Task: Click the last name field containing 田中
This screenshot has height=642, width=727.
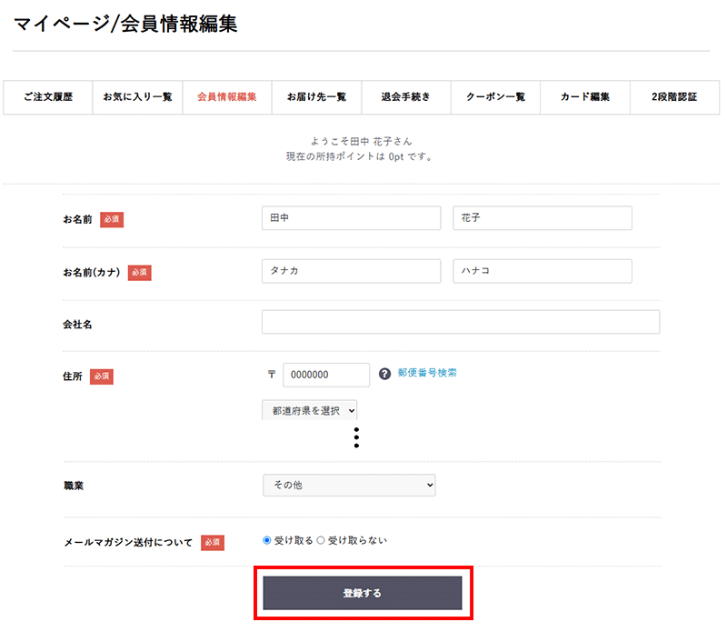Action: click(x=351, y=218)
